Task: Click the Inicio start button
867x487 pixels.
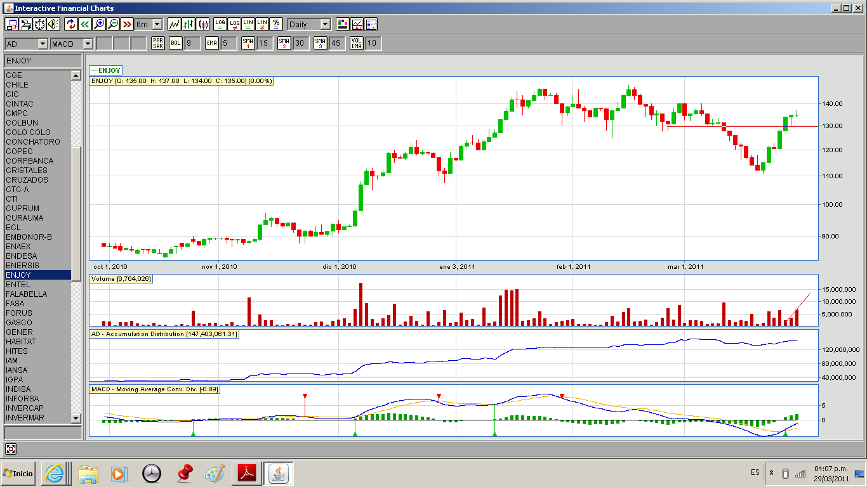Action: click(x=18, y=473)
